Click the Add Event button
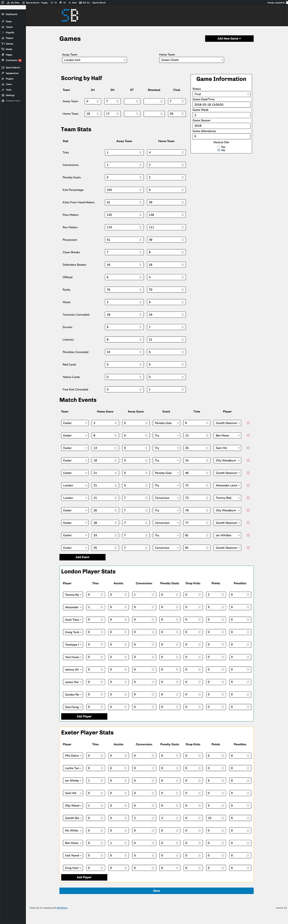The height and width of the screenshot is (924, 288). tap(82, 557)
